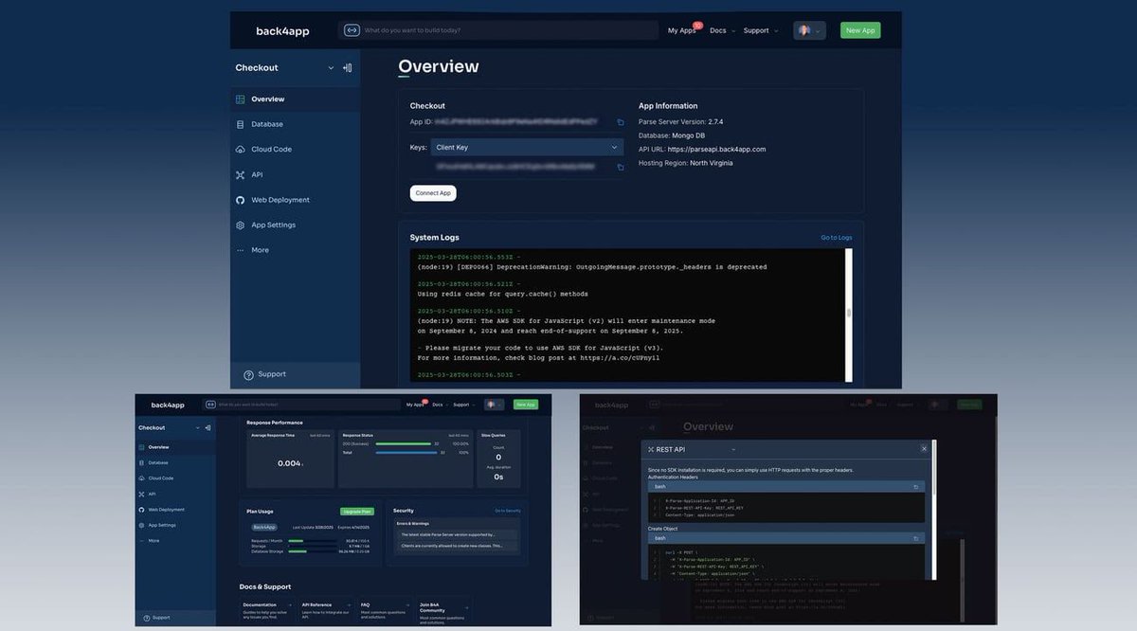Click the green 200 (Success) response status bar
The image size is (1137, 631).
406,443
